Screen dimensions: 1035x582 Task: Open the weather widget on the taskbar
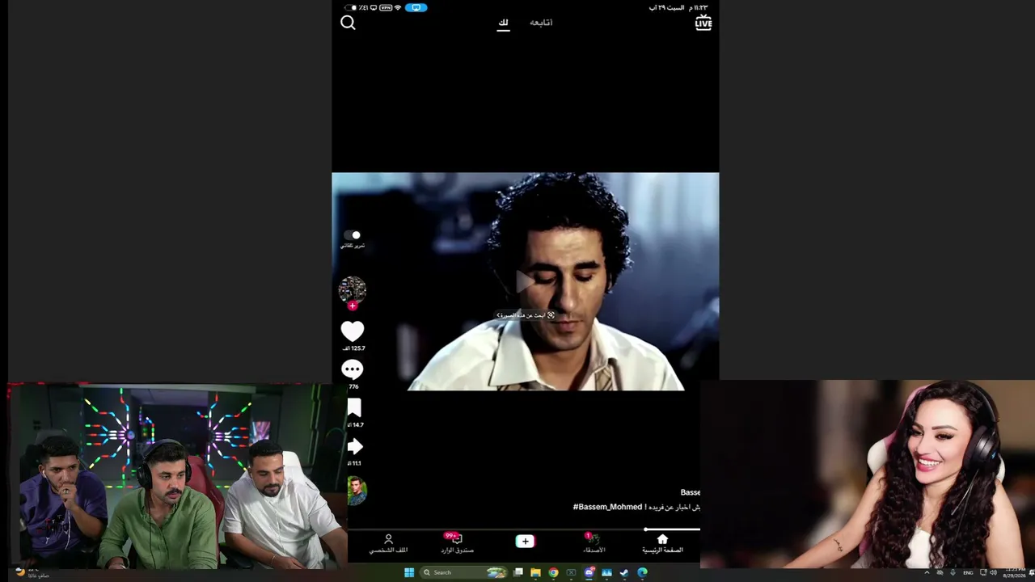tap(32, 572)
